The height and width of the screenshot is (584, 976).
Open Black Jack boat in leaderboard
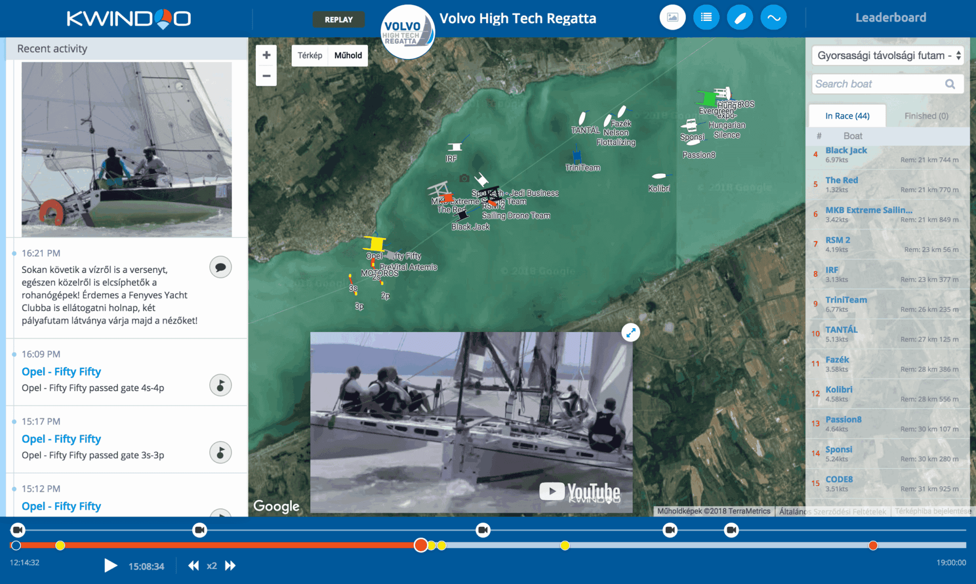coord(846,150)
